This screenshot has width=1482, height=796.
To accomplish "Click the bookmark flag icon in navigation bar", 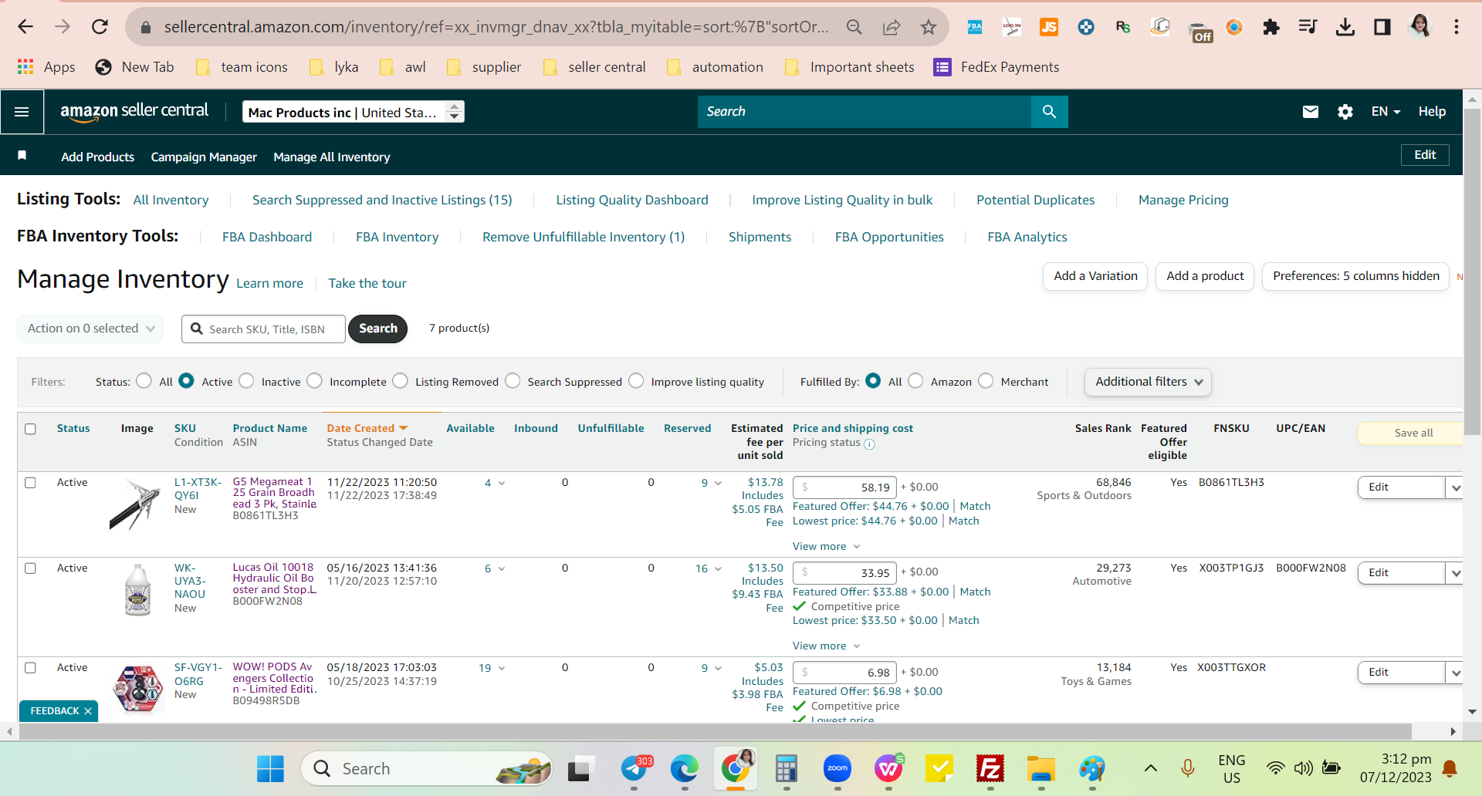I will click(x=22, y=156).
